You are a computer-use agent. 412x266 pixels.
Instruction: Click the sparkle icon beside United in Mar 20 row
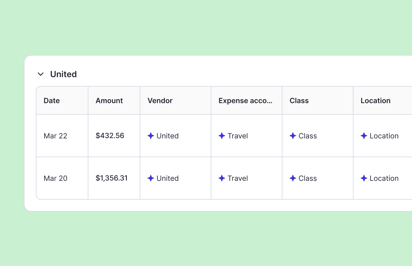[151, 178]
